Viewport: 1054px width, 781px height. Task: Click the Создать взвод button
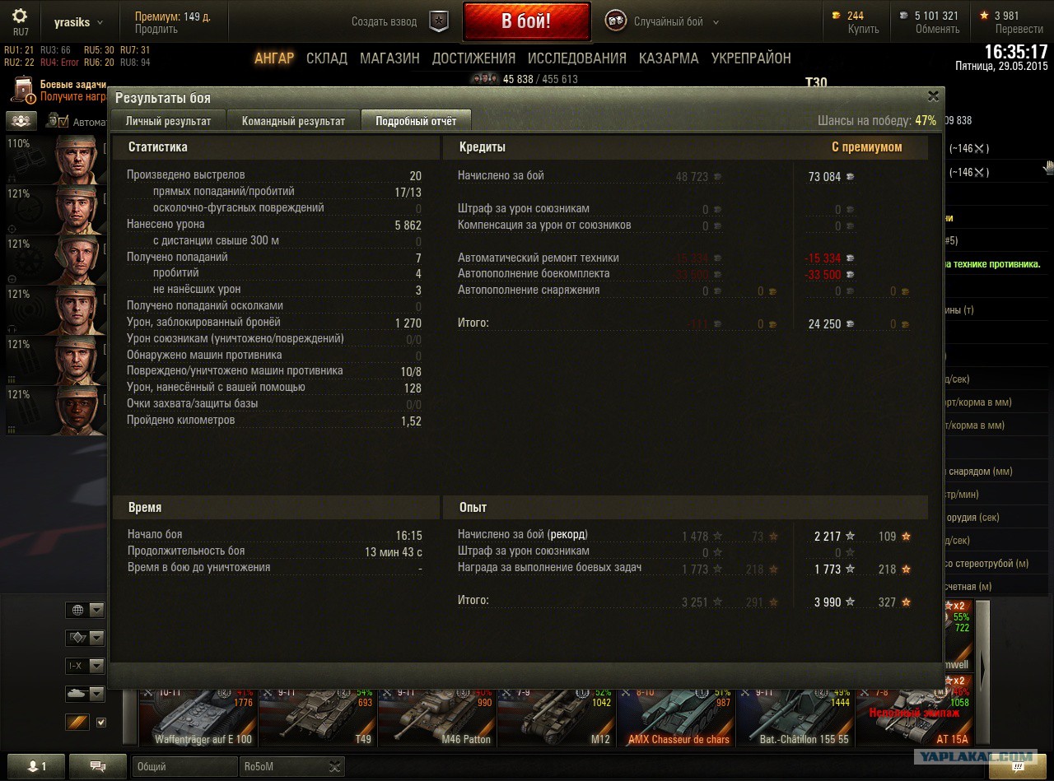click(x=399, y=22)
